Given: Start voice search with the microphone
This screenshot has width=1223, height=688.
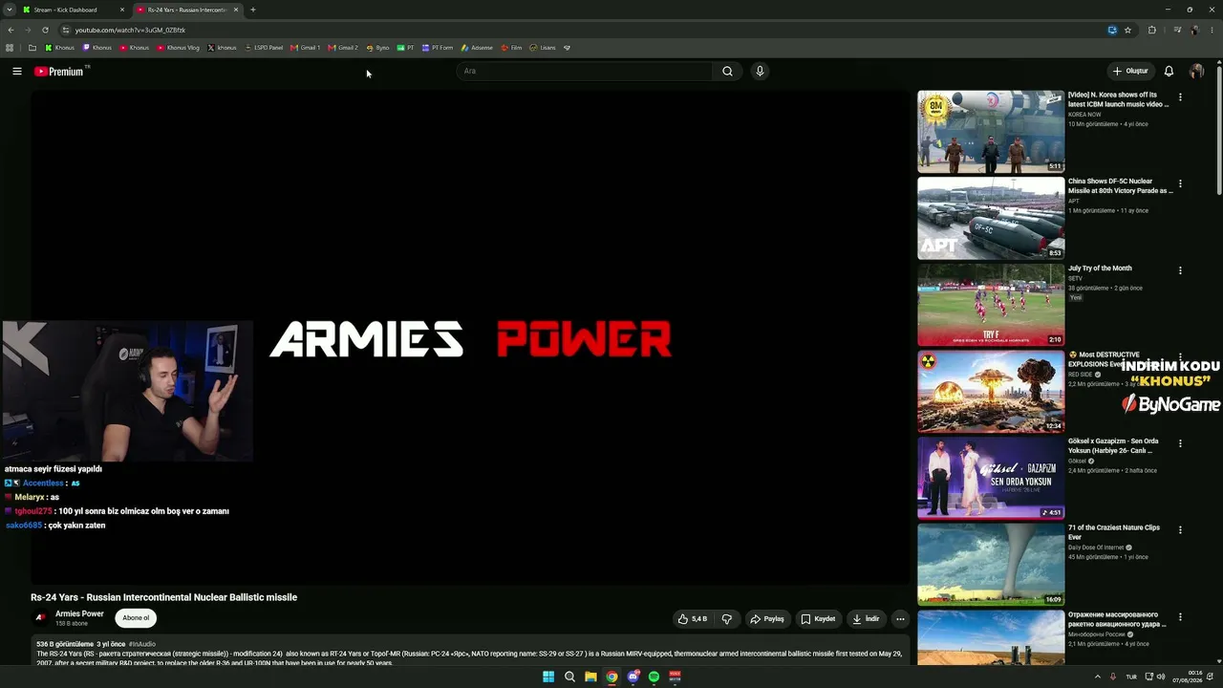Looking at the screenshot, I should [x=760, y=71].
